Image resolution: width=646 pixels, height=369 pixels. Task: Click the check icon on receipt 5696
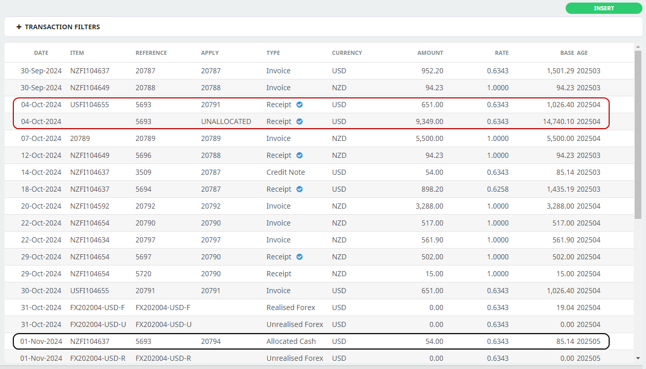[299, 155]
